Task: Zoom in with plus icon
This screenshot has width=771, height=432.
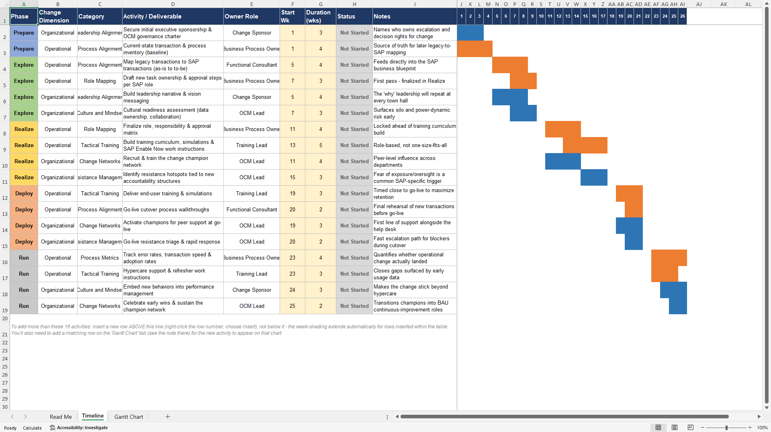Action: pos(750,428)
